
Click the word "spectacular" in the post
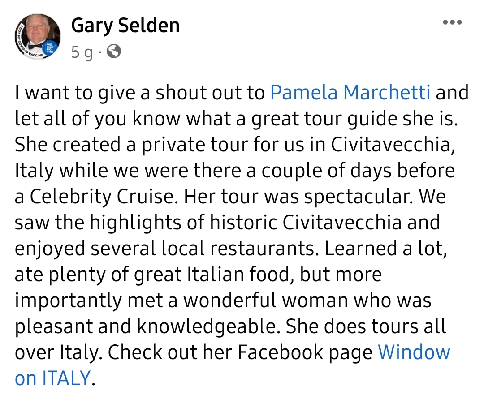[x=358, y=197]
